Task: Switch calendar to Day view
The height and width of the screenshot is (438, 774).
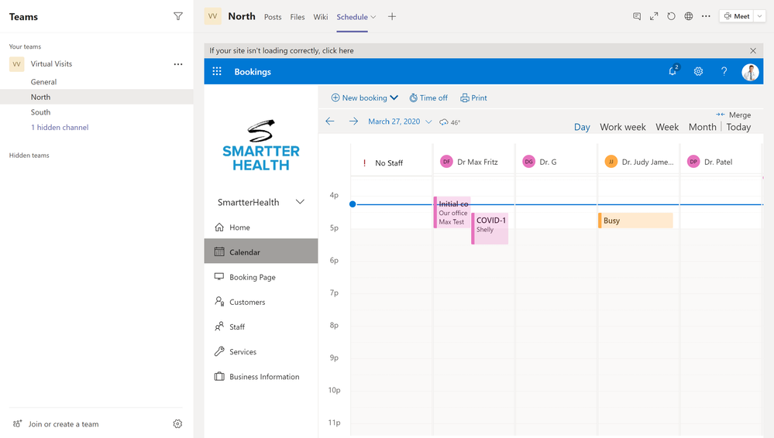Action: (x=582, y=127)
